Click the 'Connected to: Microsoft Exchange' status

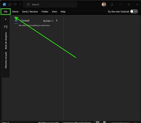tap(77, 122)
